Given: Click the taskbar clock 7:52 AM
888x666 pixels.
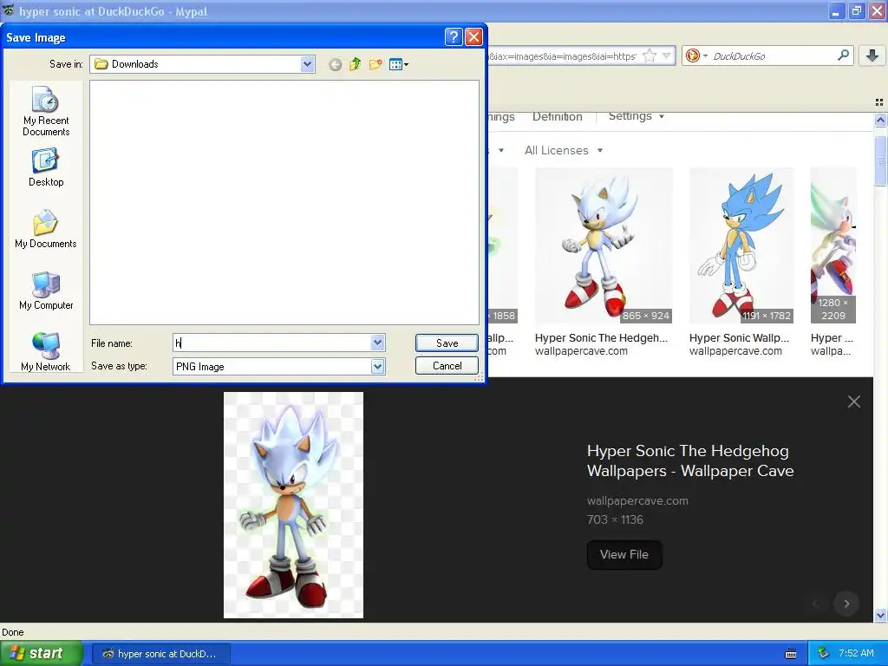Looking at the screenshot, I should [856, 653].
